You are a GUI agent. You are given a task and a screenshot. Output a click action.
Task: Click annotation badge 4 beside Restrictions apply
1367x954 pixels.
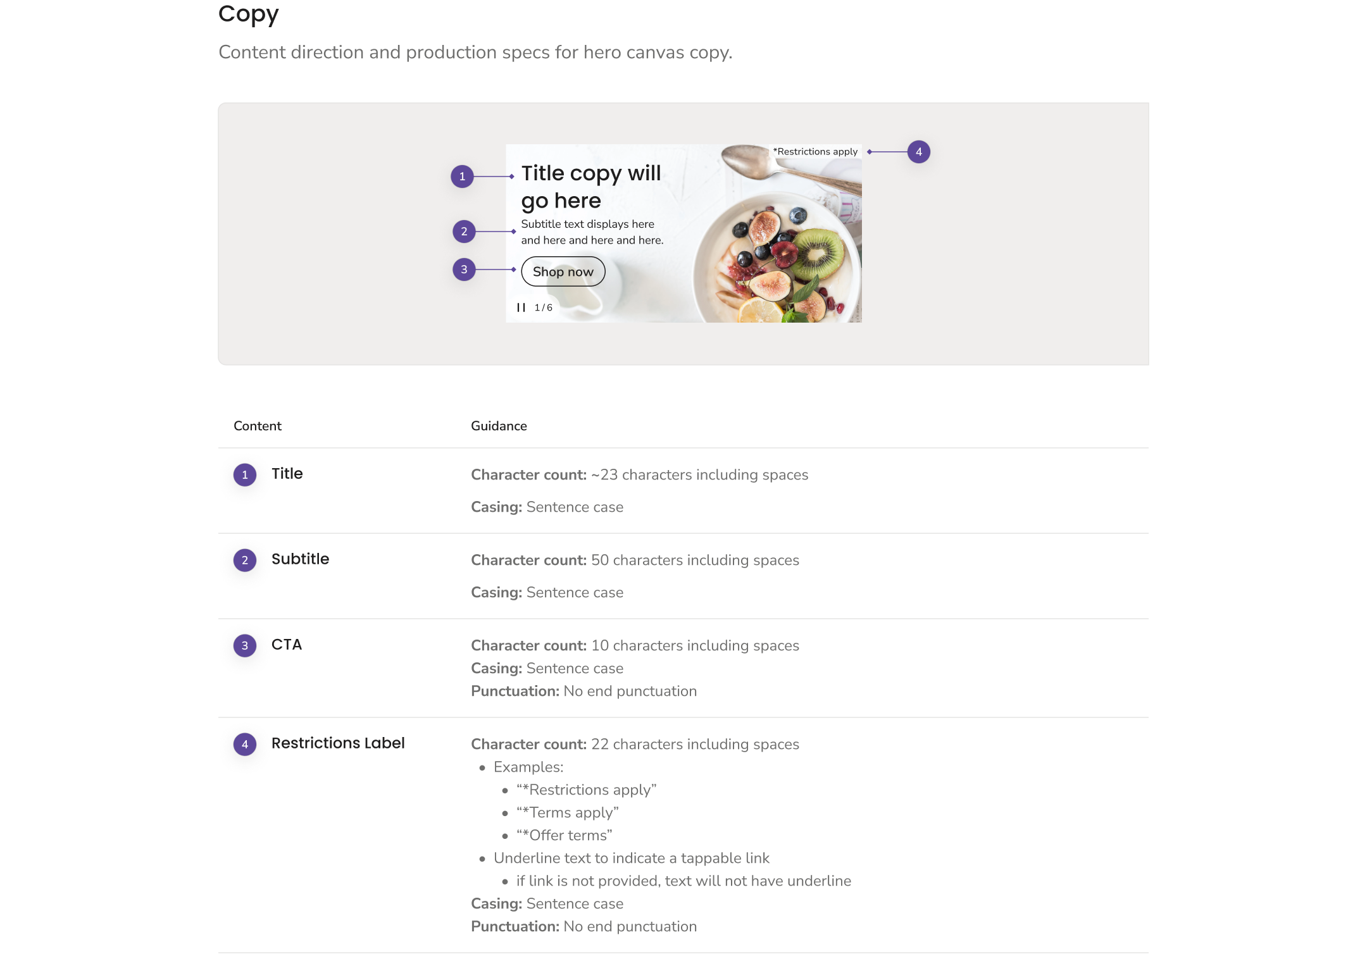point(918,152)
